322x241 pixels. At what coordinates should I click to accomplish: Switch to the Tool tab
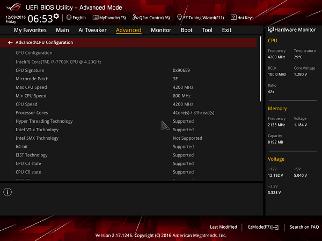pos(207,30)
